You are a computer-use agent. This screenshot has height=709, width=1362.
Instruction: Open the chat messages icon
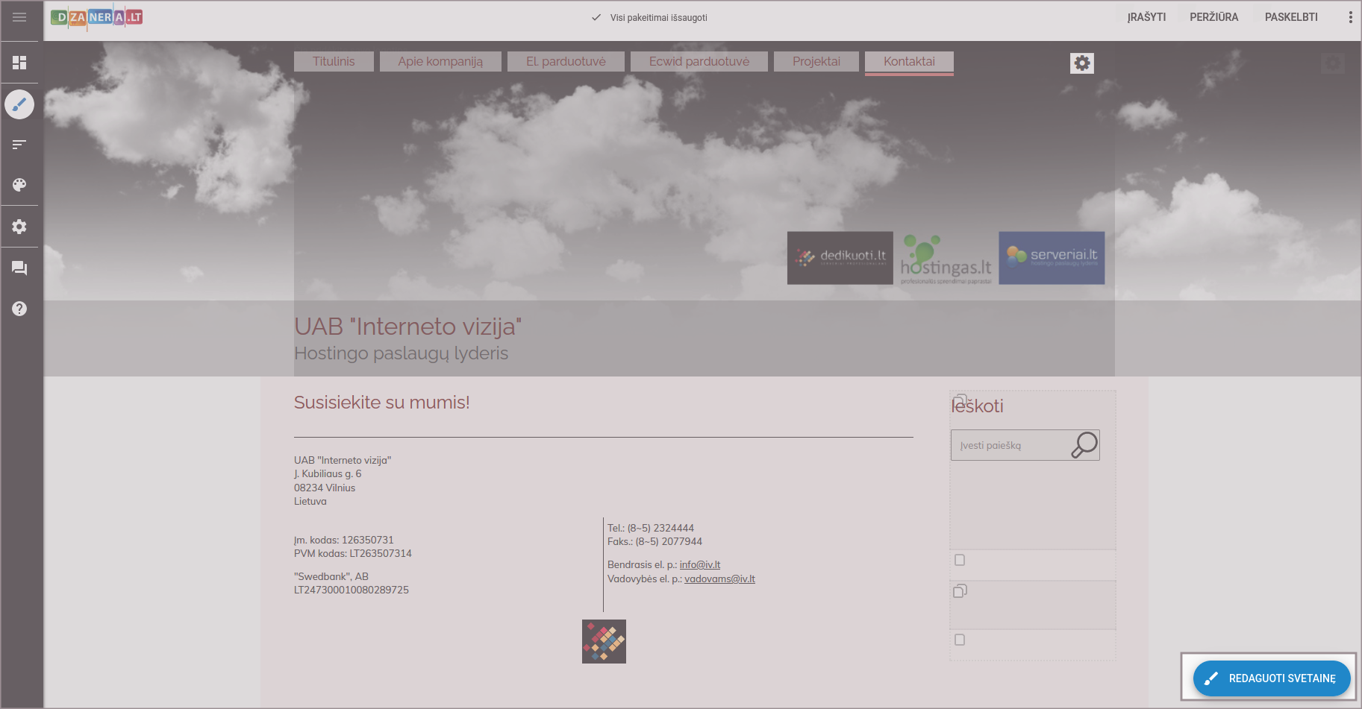[19, 268]
